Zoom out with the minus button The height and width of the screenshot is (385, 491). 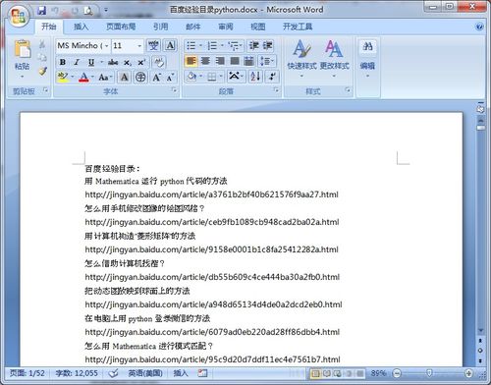click(x=397, y=373)
